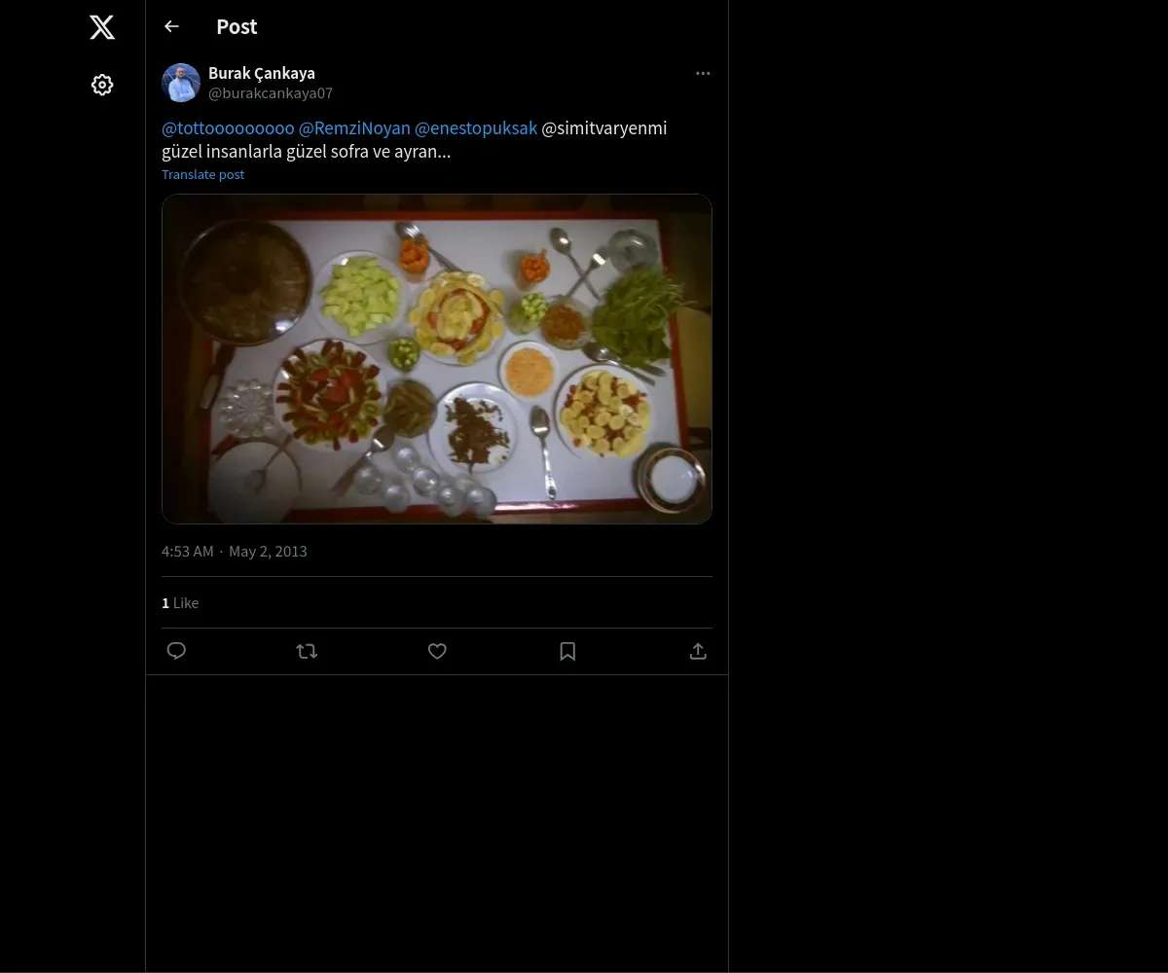Visit the @tottoooooooo mention
Viewport: 1168px width, 973px height.
pos(228,128)
